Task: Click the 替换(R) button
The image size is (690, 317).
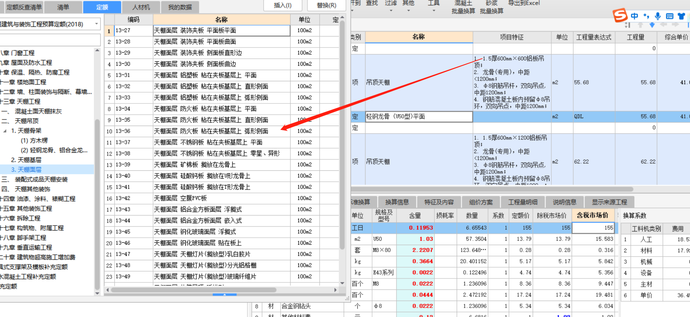Action: coord(326,5)
